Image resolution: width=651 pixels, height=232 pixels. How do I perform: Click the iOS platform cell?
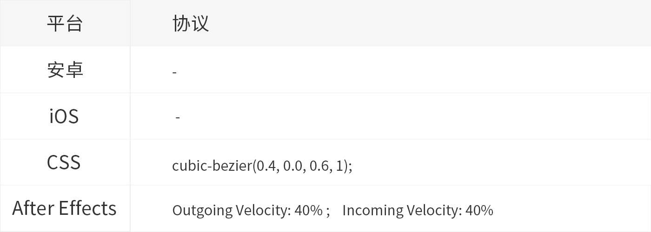(x=64, y=116)
